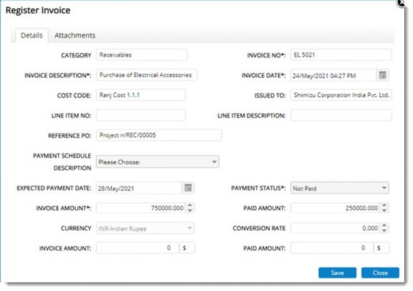Click into the Line Item No field
This screenshot has width=413, height=291.
point(141,115)
